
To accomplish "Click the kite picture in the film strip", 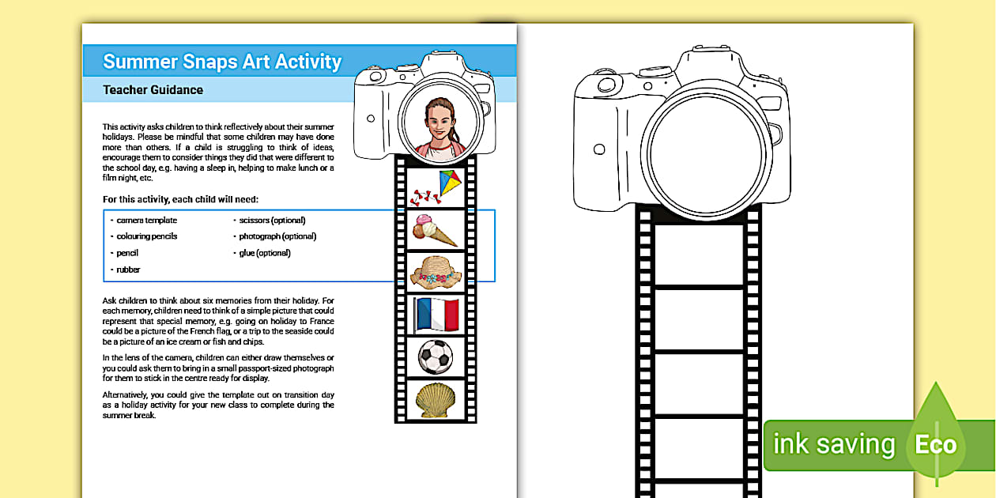I will 435,186.
